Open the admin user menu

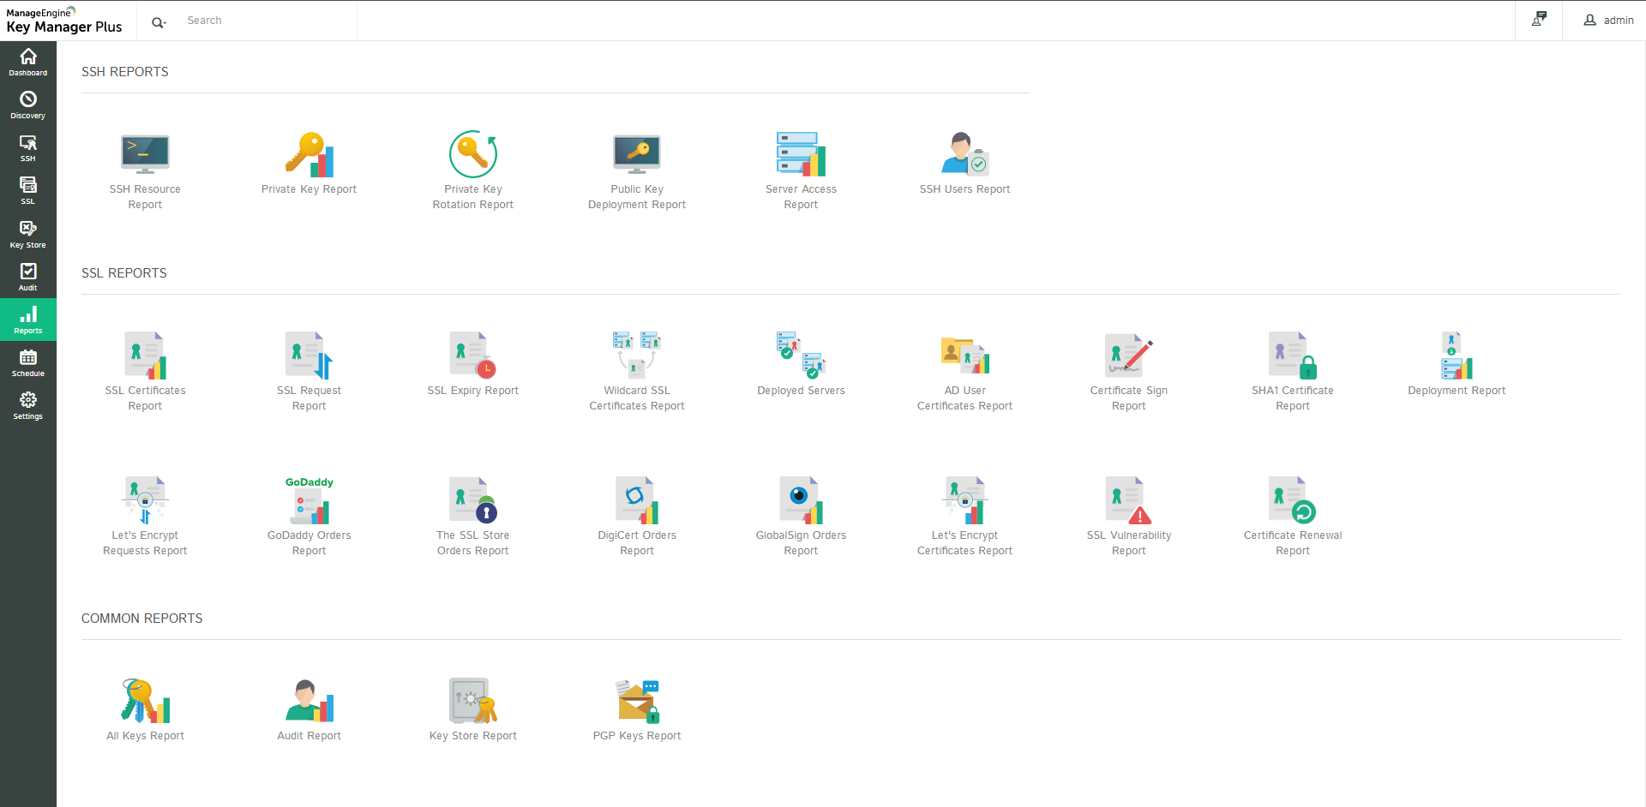coord(1608,21)
